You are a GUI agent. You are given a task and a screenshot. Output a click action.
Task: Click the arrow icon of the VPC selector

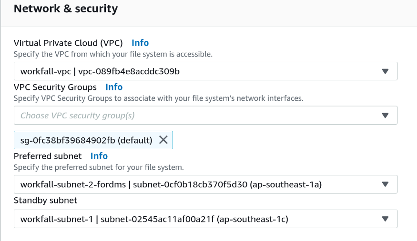386,72
